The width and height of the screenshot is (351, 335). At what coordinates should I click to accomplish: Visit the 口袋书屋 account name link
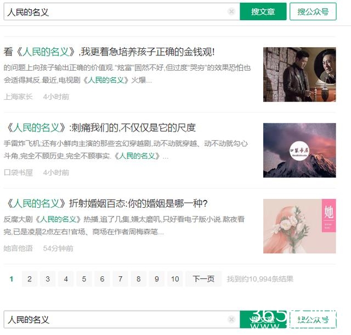point(18,173)
